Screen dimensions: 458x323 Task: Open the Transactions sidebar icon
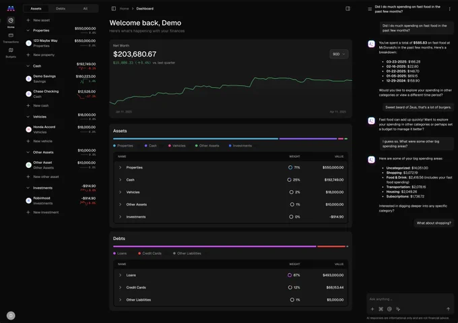pyautogui.click(x=11, y=35)
